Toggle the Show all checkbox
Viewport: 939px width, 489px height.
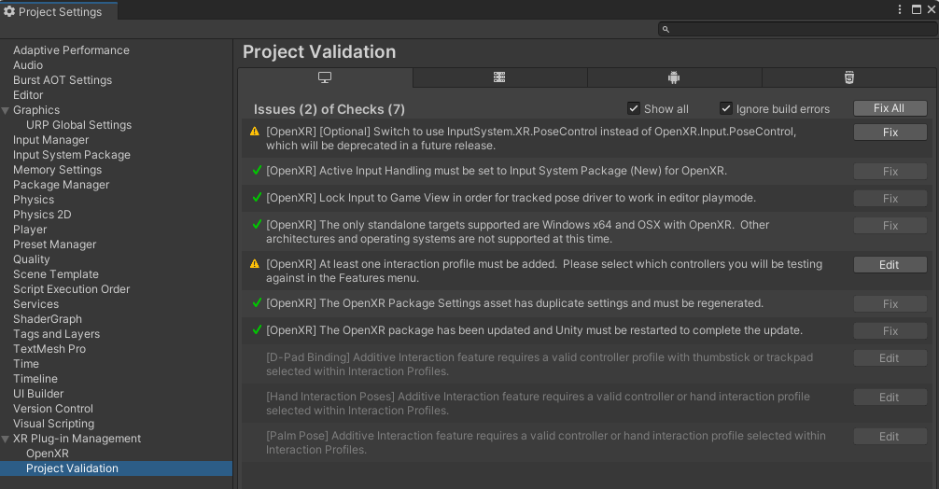click(634, 108)
